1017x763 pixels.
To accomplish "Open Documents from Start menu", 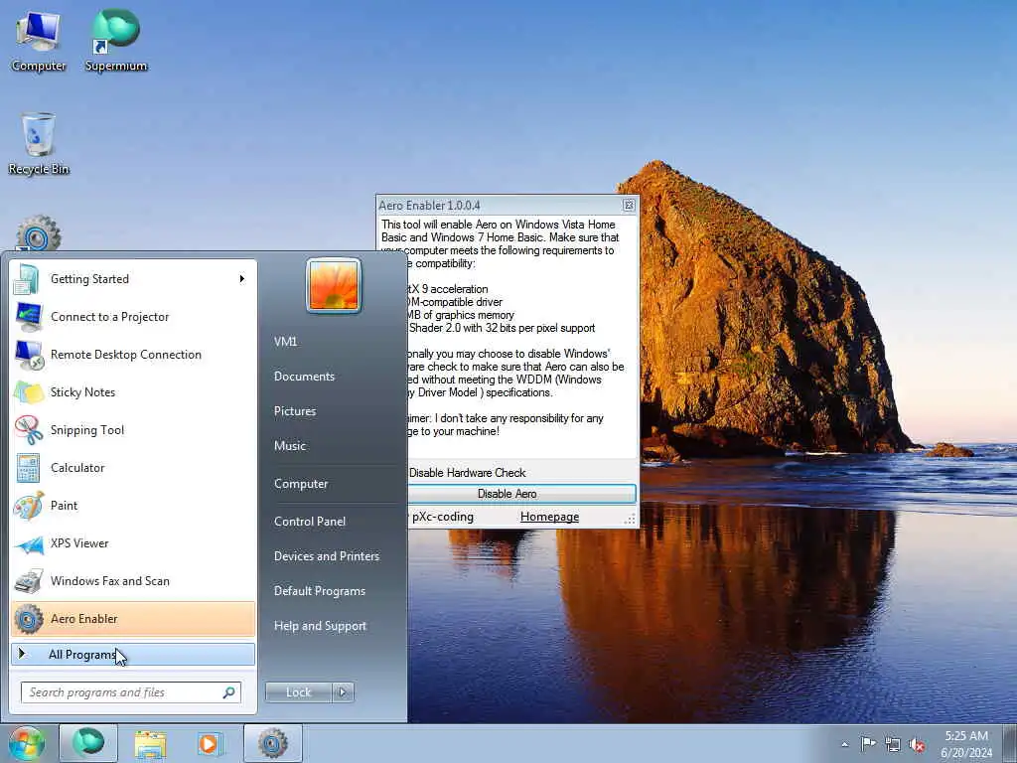I will tap(304, 377).
